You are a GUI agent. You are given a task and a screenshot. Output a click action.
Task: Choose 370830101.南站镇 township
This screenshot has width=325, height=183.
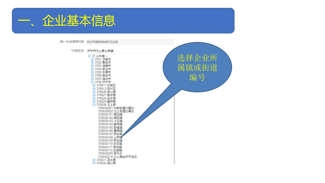110,115
